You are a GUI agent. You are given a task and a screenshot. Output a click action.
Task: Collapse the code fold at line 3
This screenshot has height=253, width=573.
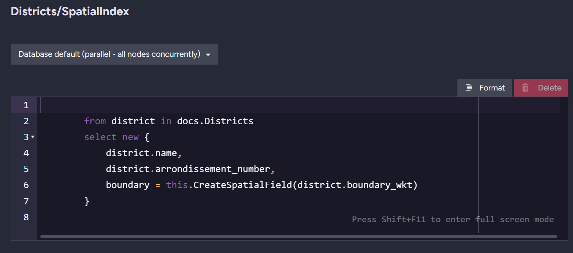[x=33, y=137]
